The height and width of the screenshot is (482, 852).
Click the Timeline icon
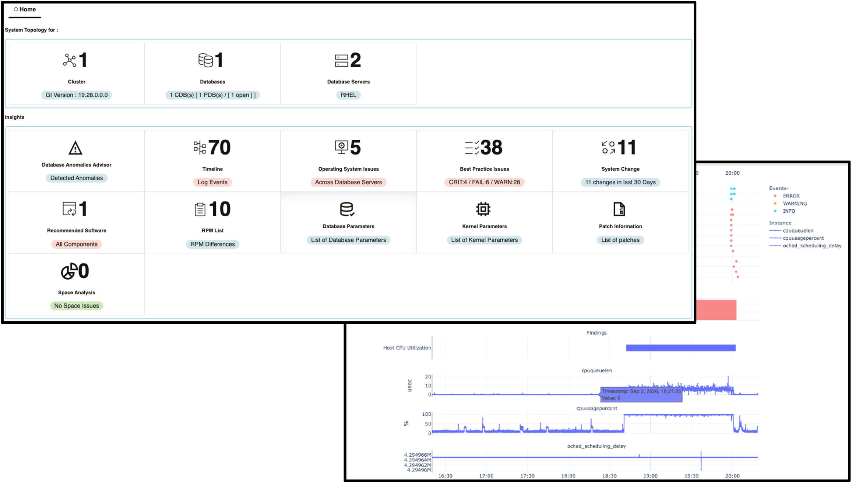[200, 148]
